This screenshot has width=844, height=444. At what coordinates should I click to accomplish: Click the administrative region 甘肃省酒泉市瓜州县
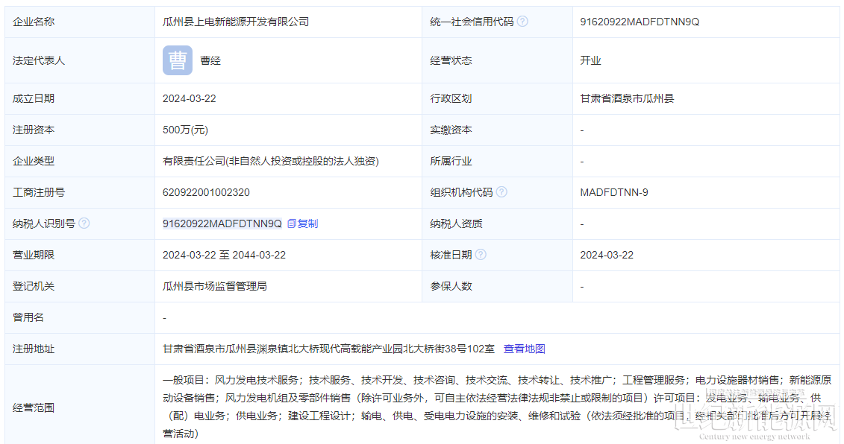coord(627,98)
